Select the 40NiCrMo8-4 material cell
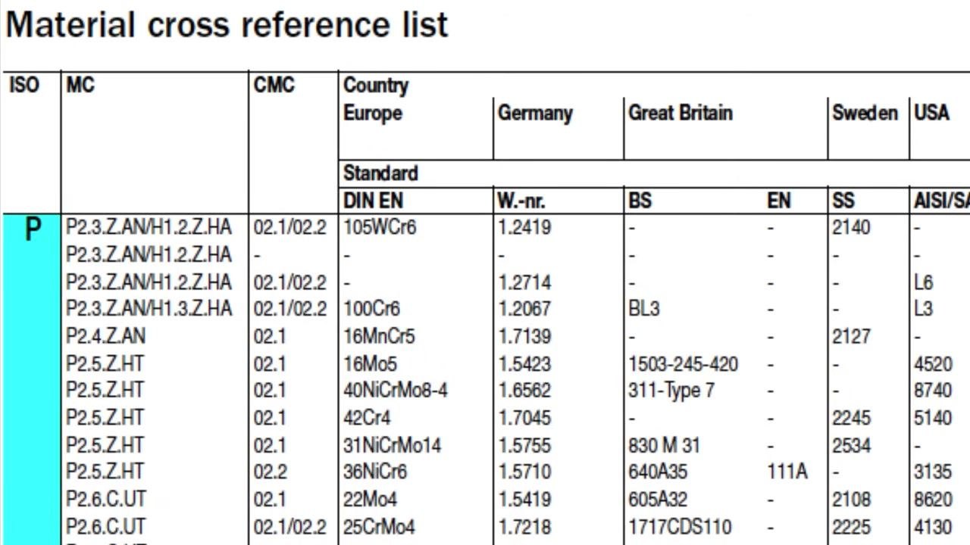970x545 pixels. (x=396, y=391)
